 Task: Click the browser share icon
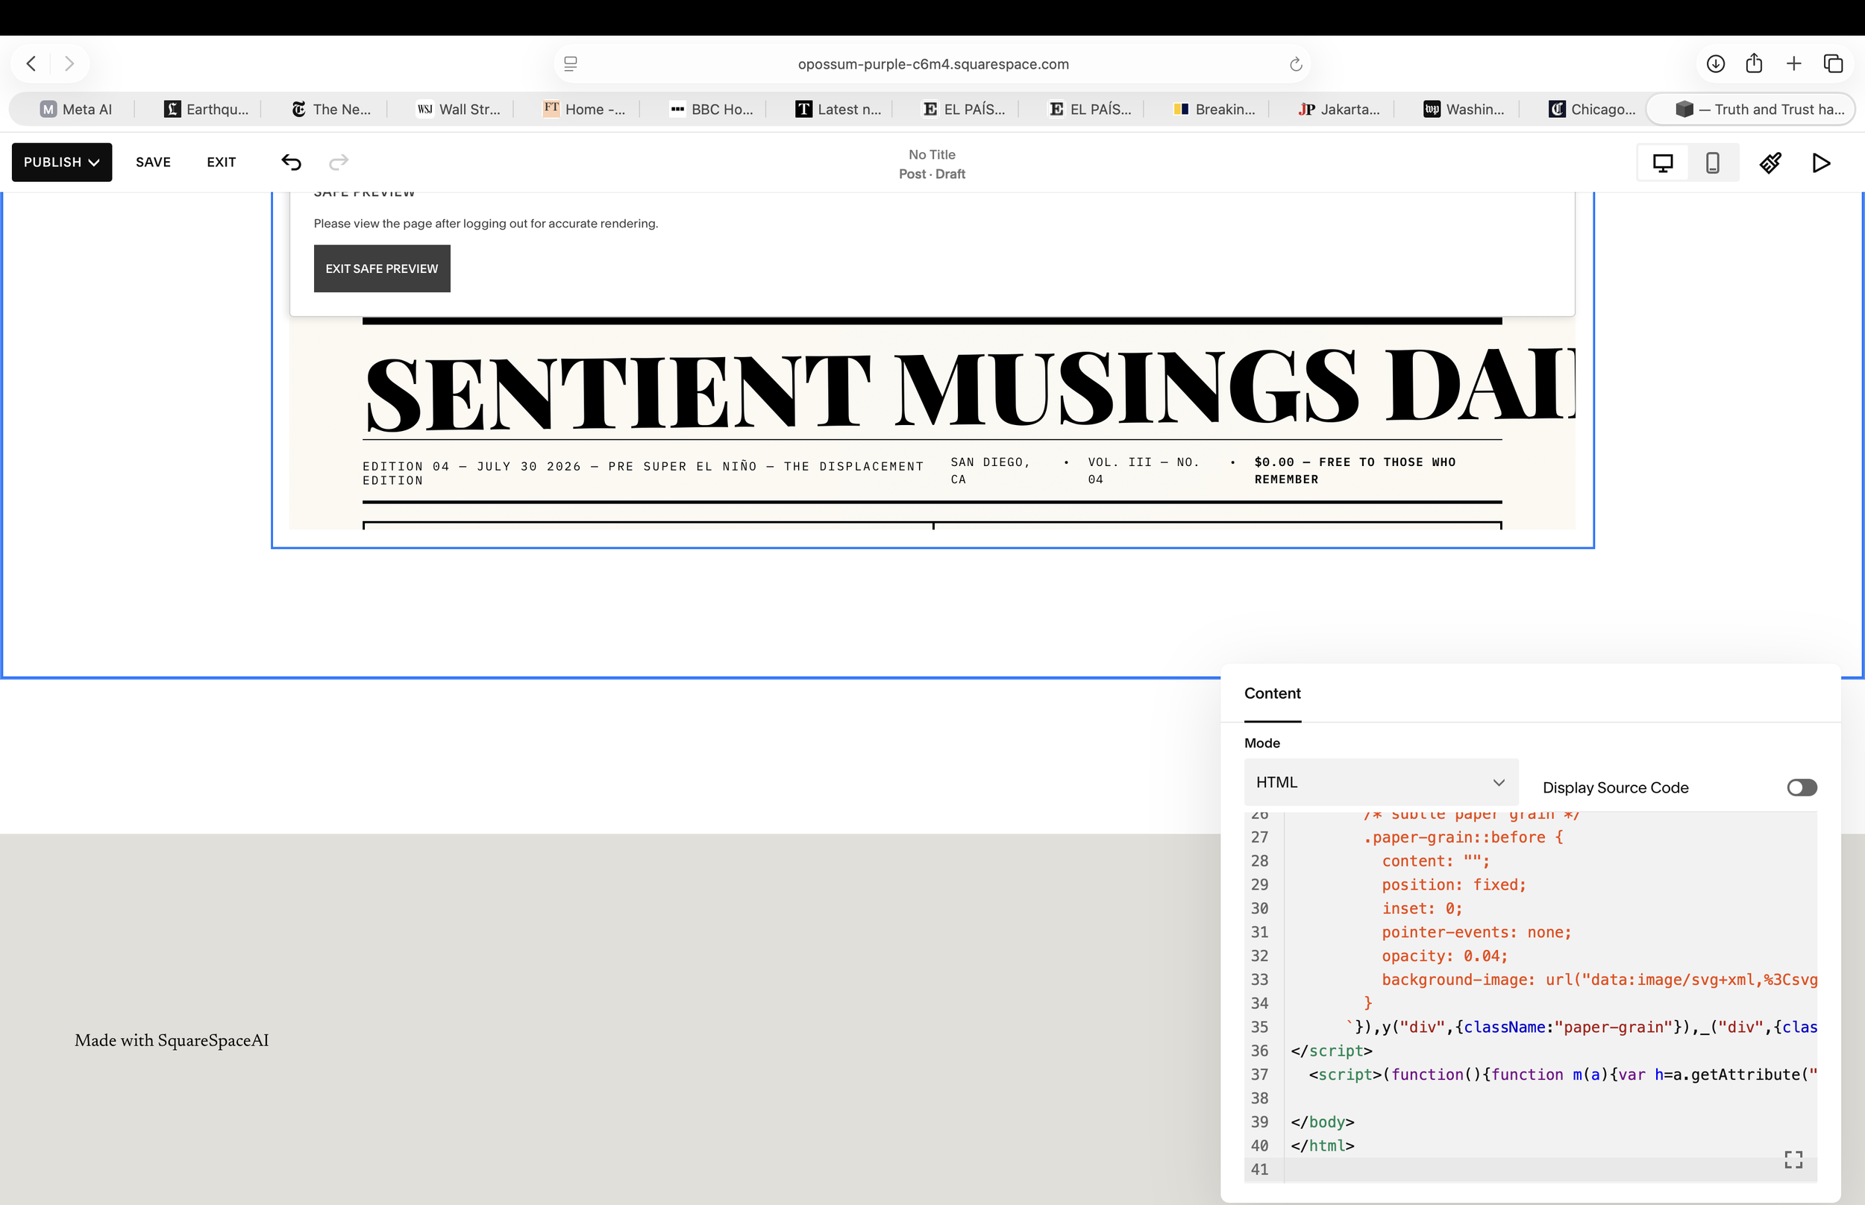click(1754, 63)
